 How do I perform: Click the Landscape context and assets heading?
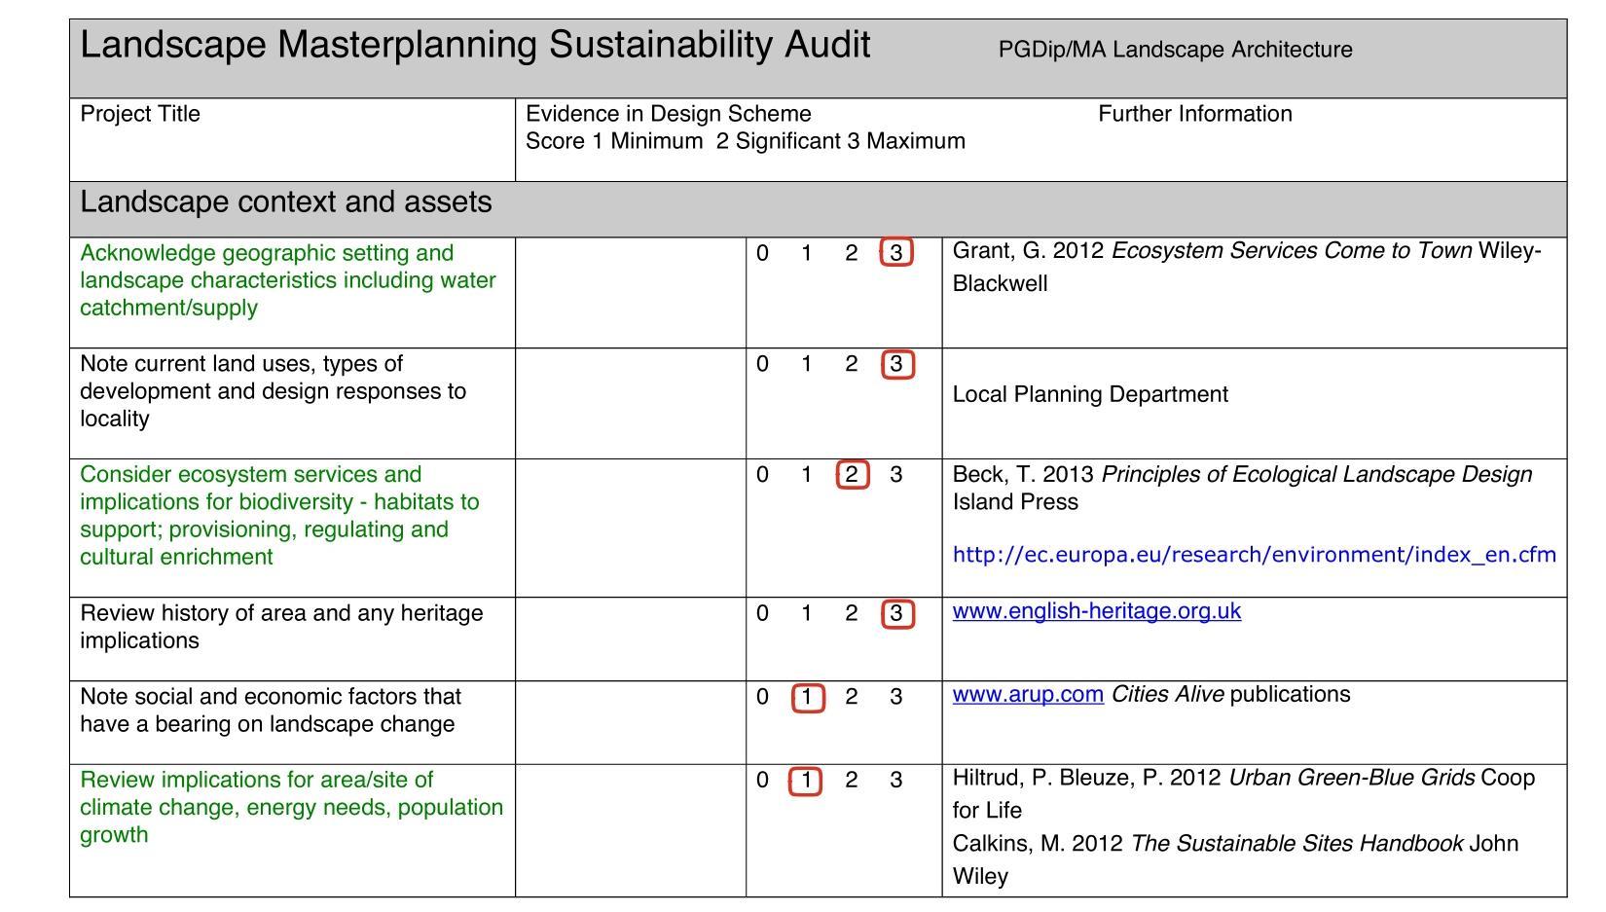286,202
